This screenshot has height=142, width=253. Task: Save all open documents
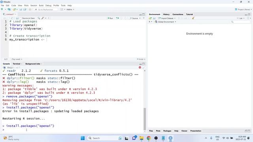[x=25, y=9]
